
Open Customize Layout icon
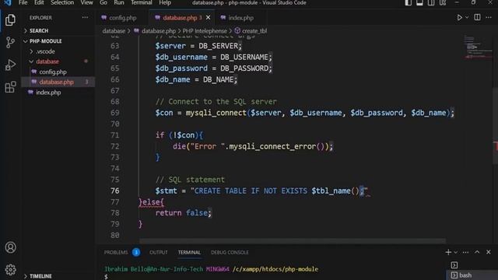click(443, 3)
